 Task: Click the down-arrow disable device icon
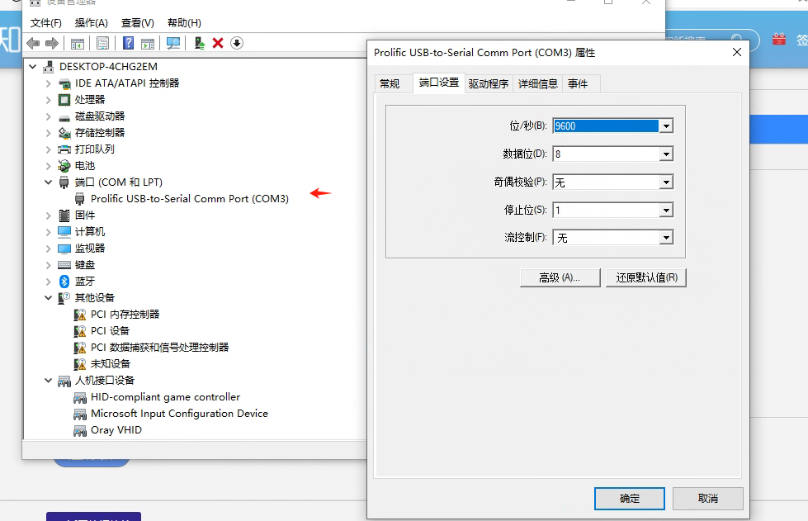tap(237, 43)
